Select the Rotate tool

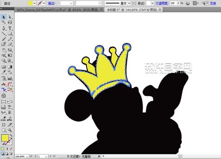click(x=4, y=50)
